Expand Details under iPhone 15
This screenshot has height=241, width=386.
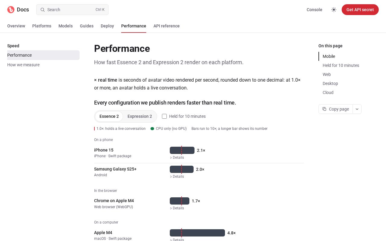point(177,158)
